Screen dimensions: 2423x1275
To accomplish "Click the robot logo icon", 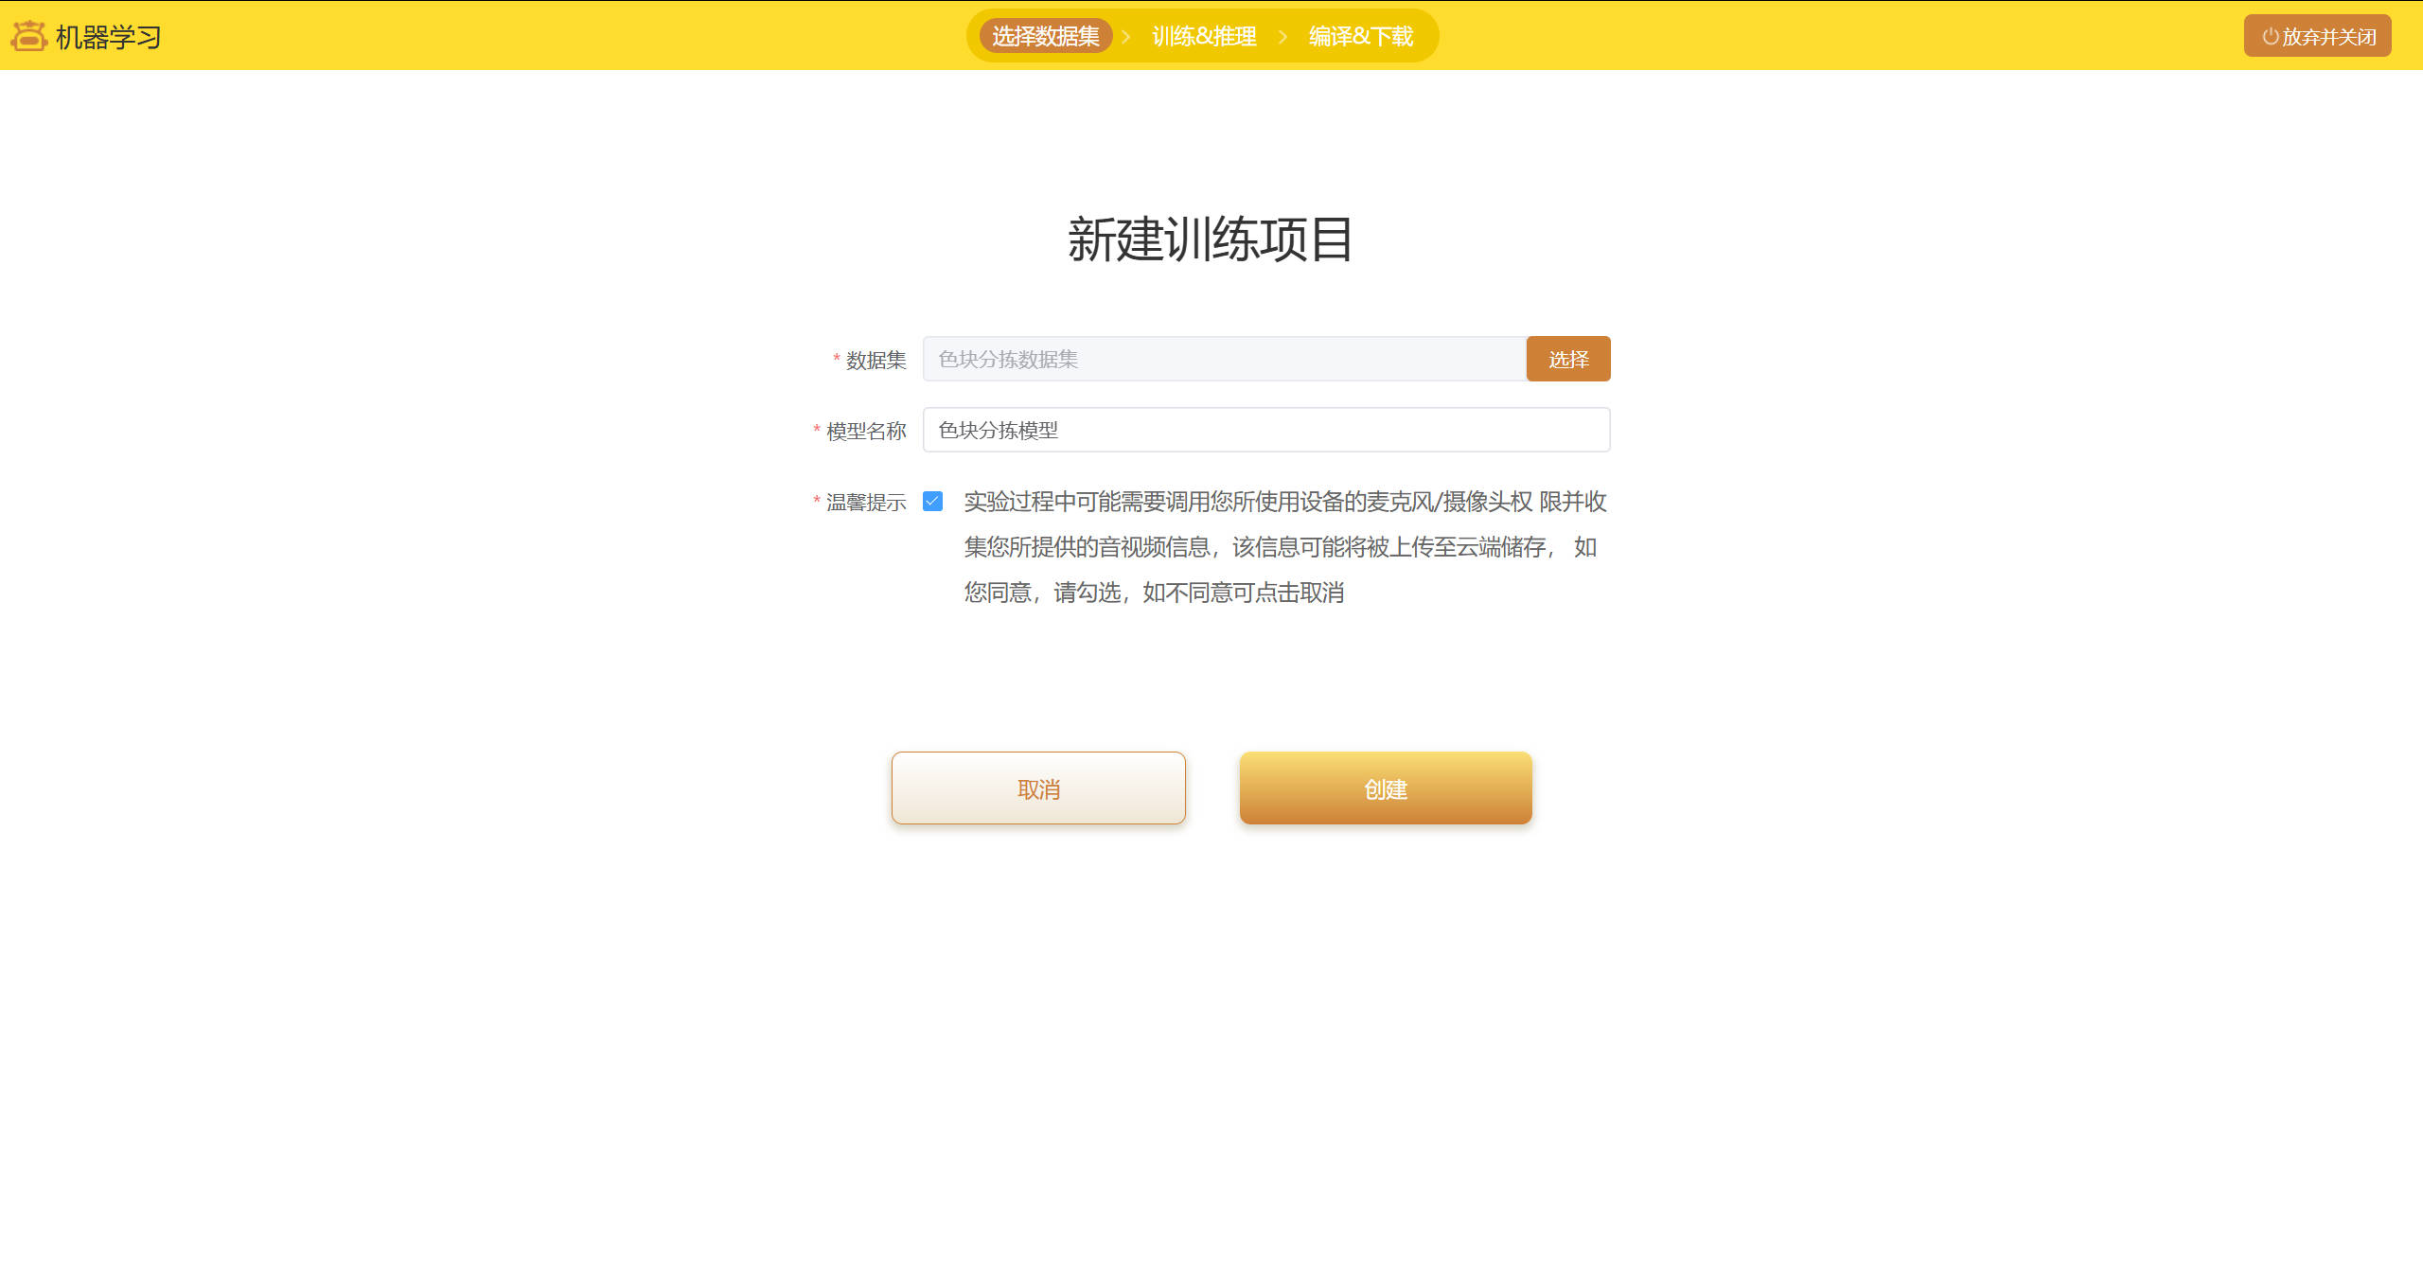I will tap(28, 36).
